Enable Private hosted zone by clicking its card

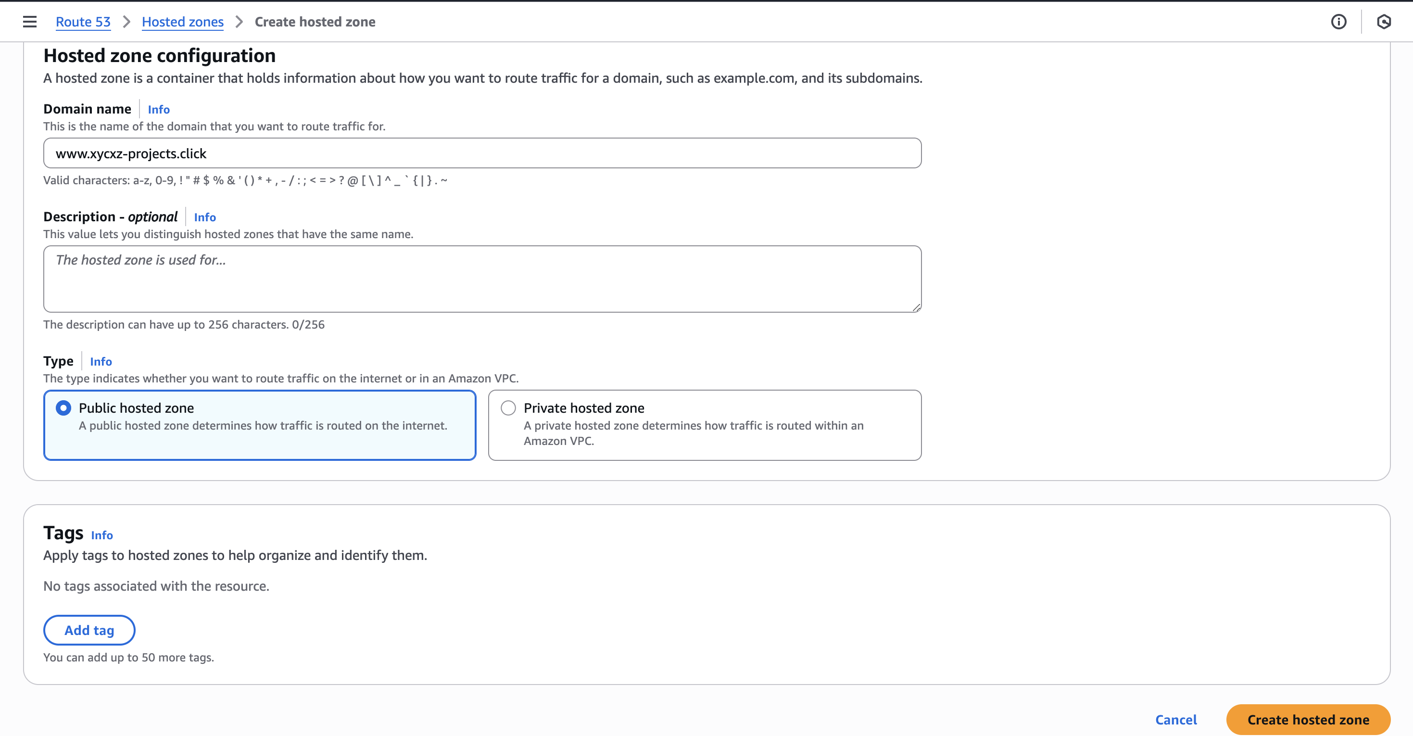pyautogui.click(x=704, y=425)
